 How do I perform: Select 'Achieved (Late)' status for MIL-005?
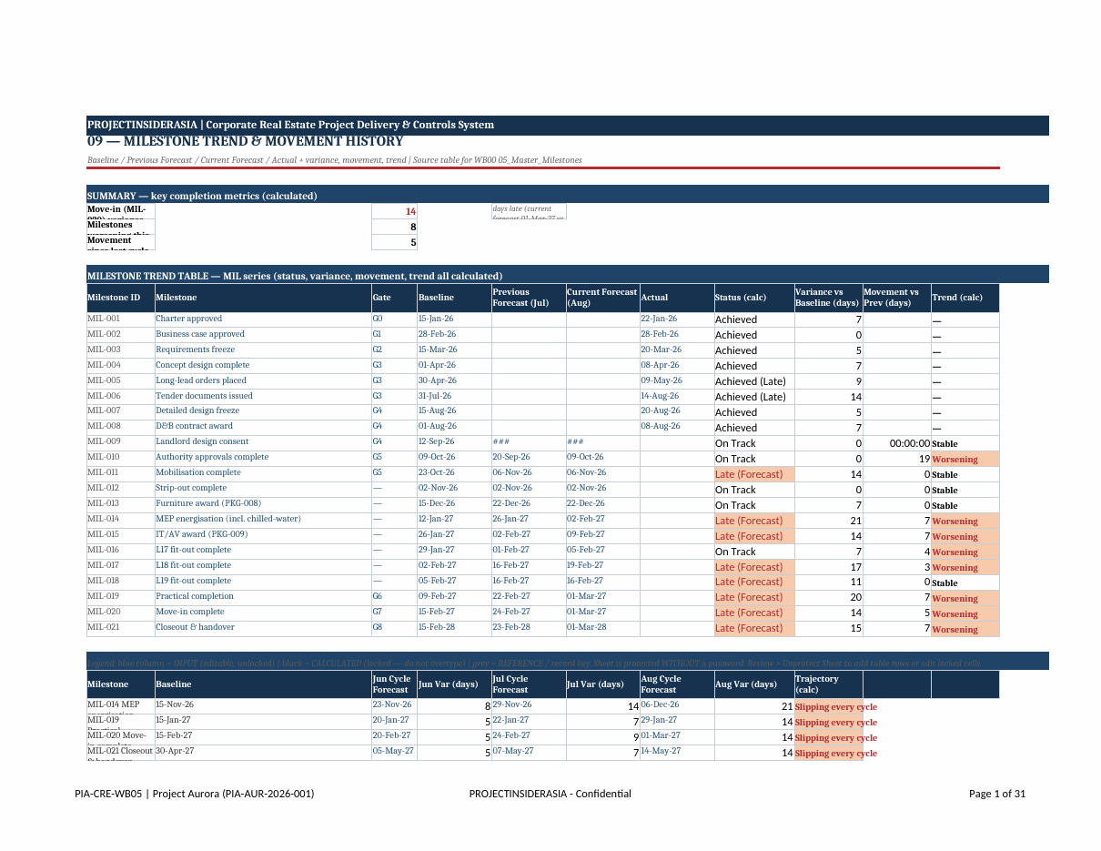[x=754, y=381]
